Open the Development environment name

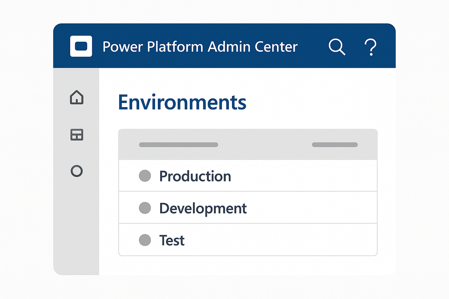pos(203,209)
